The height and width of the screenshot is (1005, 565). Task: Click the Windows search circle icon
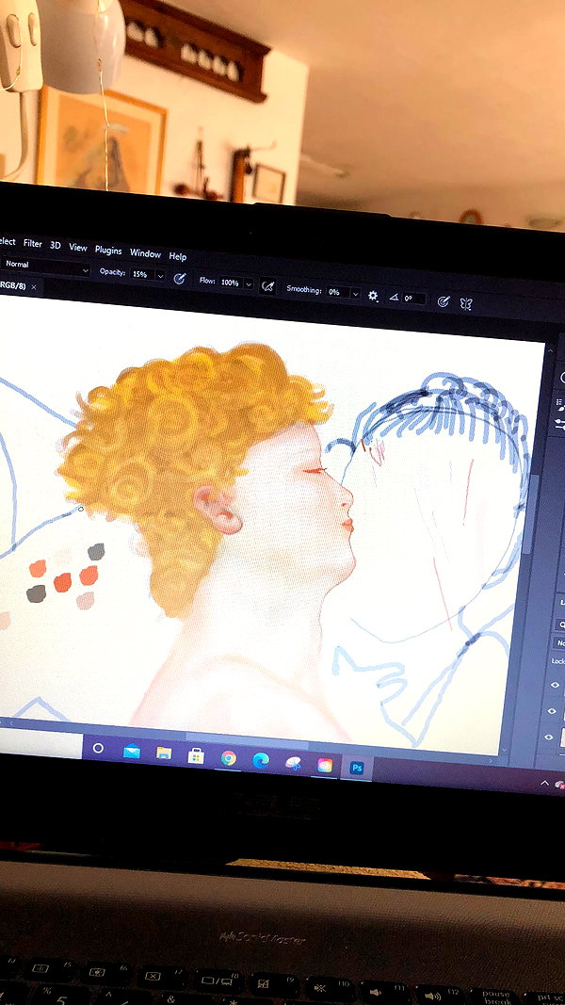(98, 748)
